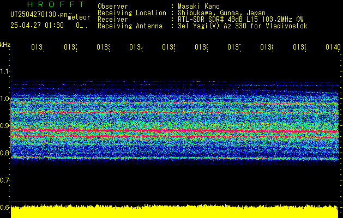Click the 'Receiving Location' field label
This screenshot has height=218, width=343.
[x=132, y=13]
